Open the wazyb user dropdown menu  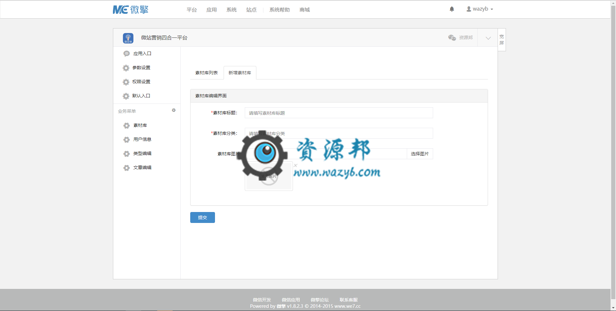click(x=480, y=9)
